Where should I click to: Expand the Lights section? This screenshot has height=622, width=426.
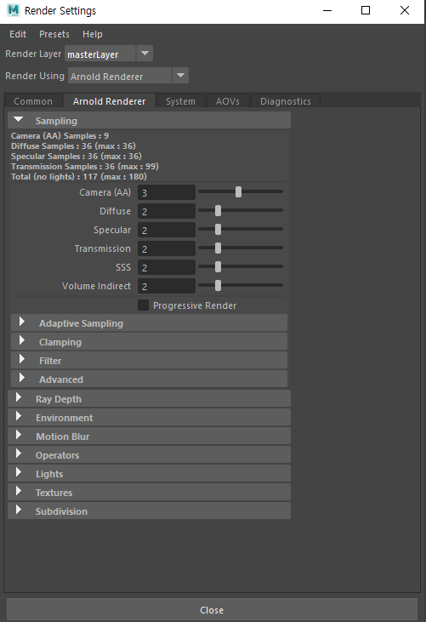pos(149,473)
